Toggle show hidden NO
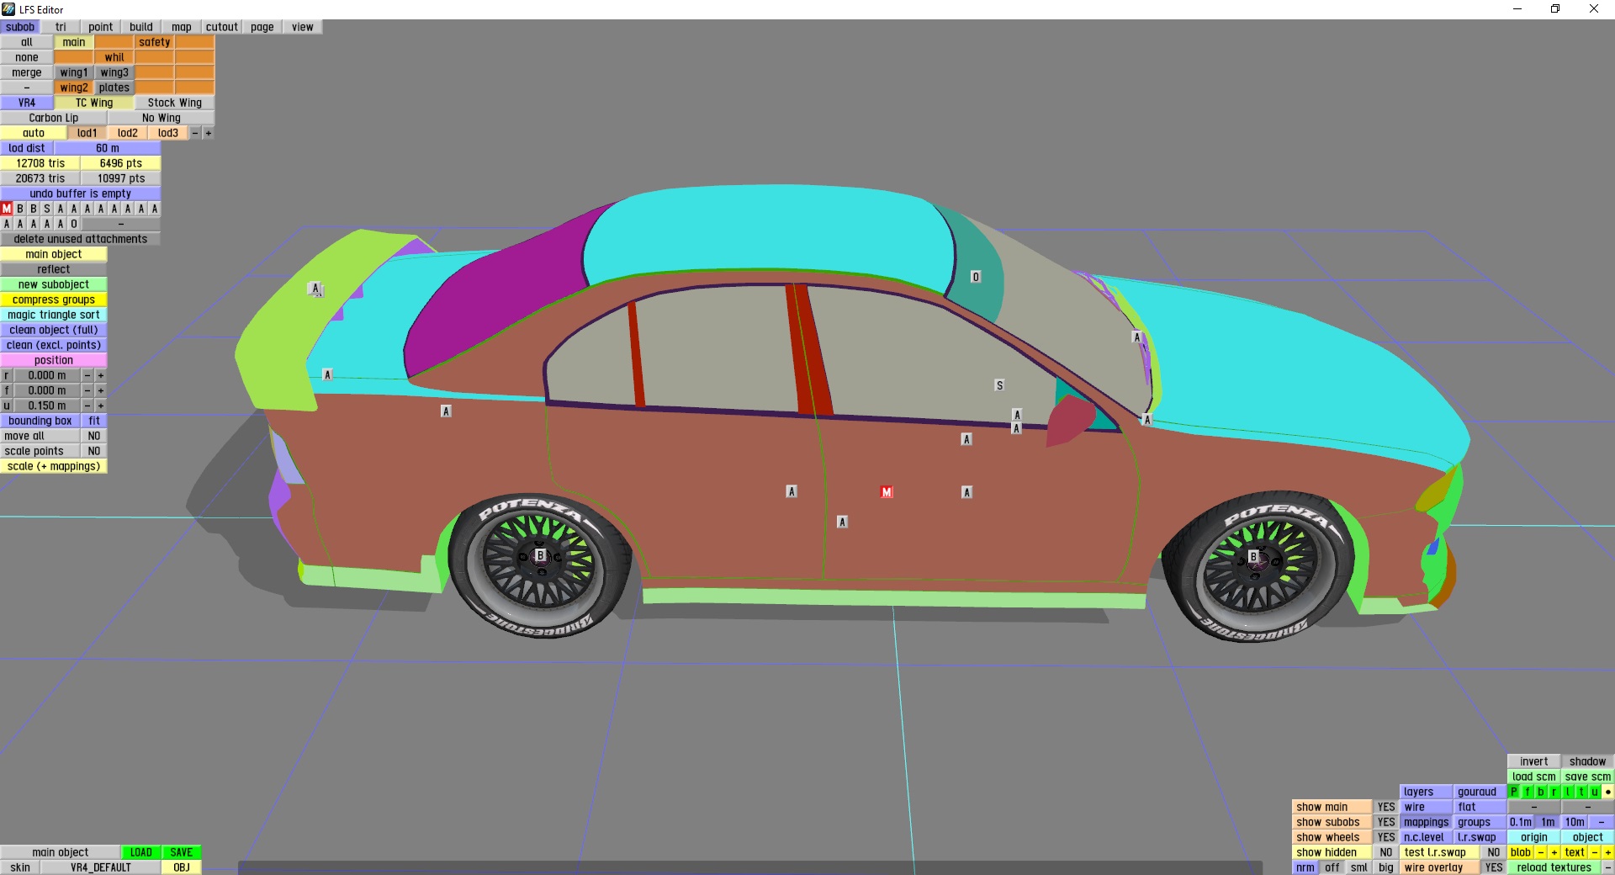The height and width of the screenshot is (875, 1615). click(x=1386, y=852)
